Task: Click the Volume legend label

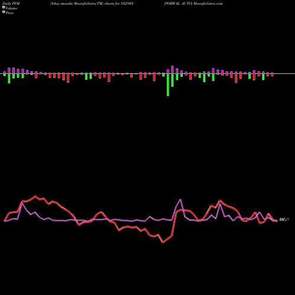Action: pyautogui.click(x=11, y=8)
